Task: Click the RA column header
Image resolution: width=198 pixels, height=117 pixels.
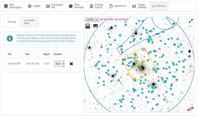Action: point(10,54)
